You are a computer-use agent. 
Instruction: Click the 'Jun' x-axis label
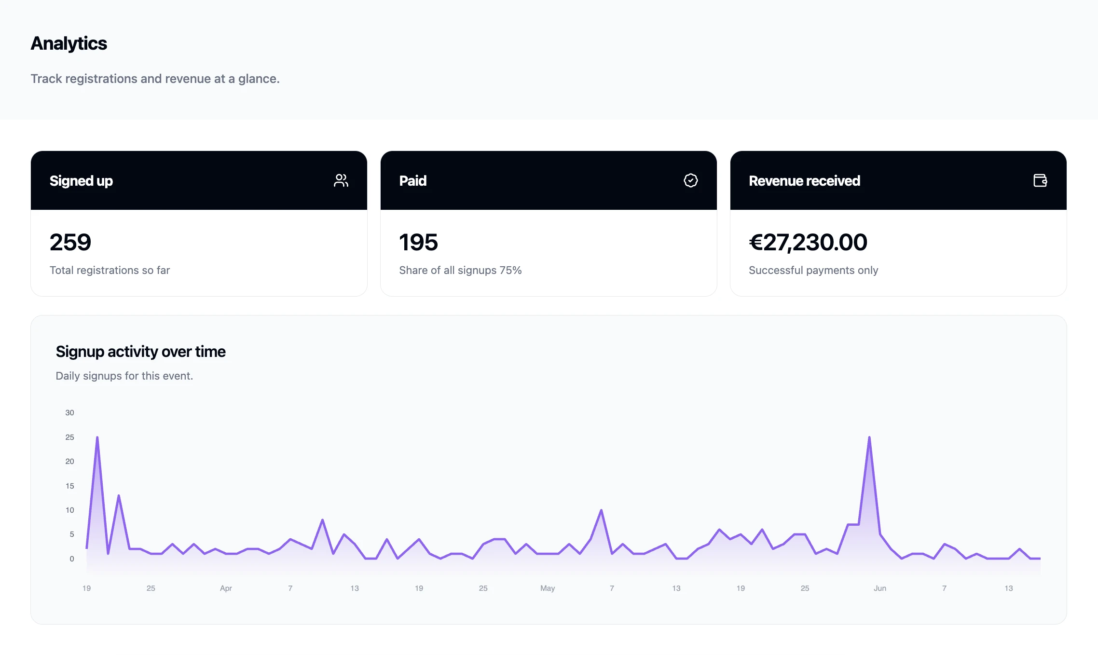(x=880, y=588)
